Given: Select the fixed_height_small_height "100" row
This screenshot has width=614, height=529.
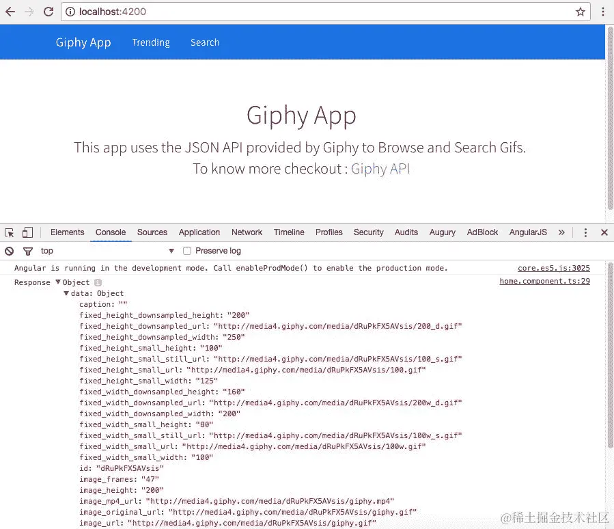Looking at the screenshot, I should 151,348.
